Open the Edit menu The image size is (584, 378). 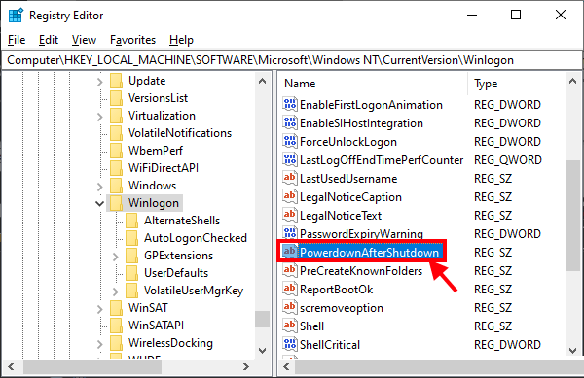pos(49,40)
